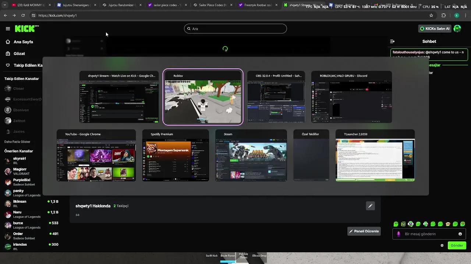Click the Takip Edilen heart icon
Image resolution: width=471 pixels, height=264 pixels.
[x=8, y=65]
